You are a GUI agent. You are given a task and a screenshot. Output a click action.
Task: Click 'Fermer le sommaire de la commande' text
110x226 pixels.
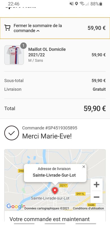pyautogui.click(x=38, y=28)
